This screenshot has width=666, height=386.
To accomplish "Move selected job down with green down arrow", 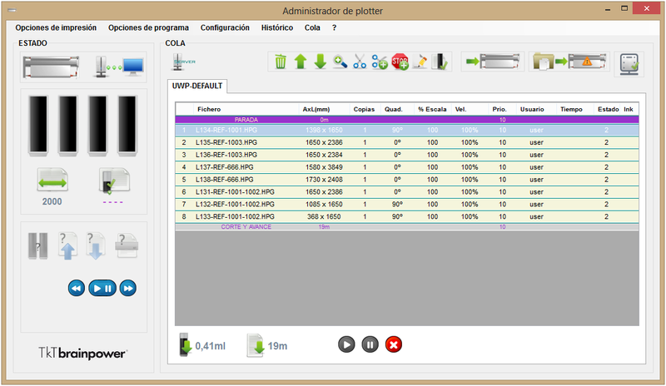I will (320, 62).
